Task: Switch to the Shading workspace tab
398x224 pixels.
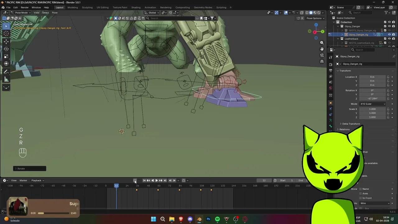Action: coord(136,7)
